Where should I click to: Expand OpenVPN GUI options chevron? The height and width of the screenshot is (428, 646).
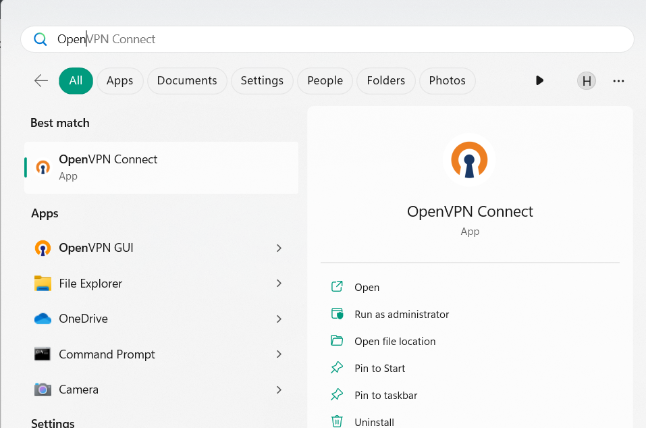(279, 248)
